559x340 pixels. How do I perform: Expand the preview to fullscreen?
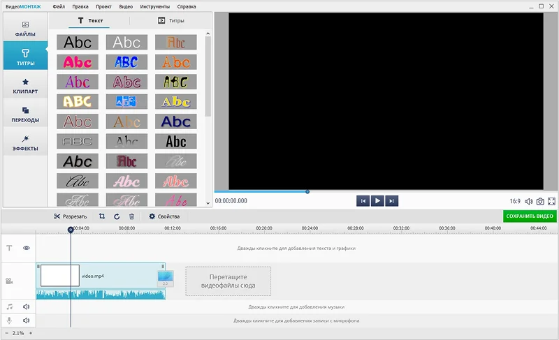(552, 201)
